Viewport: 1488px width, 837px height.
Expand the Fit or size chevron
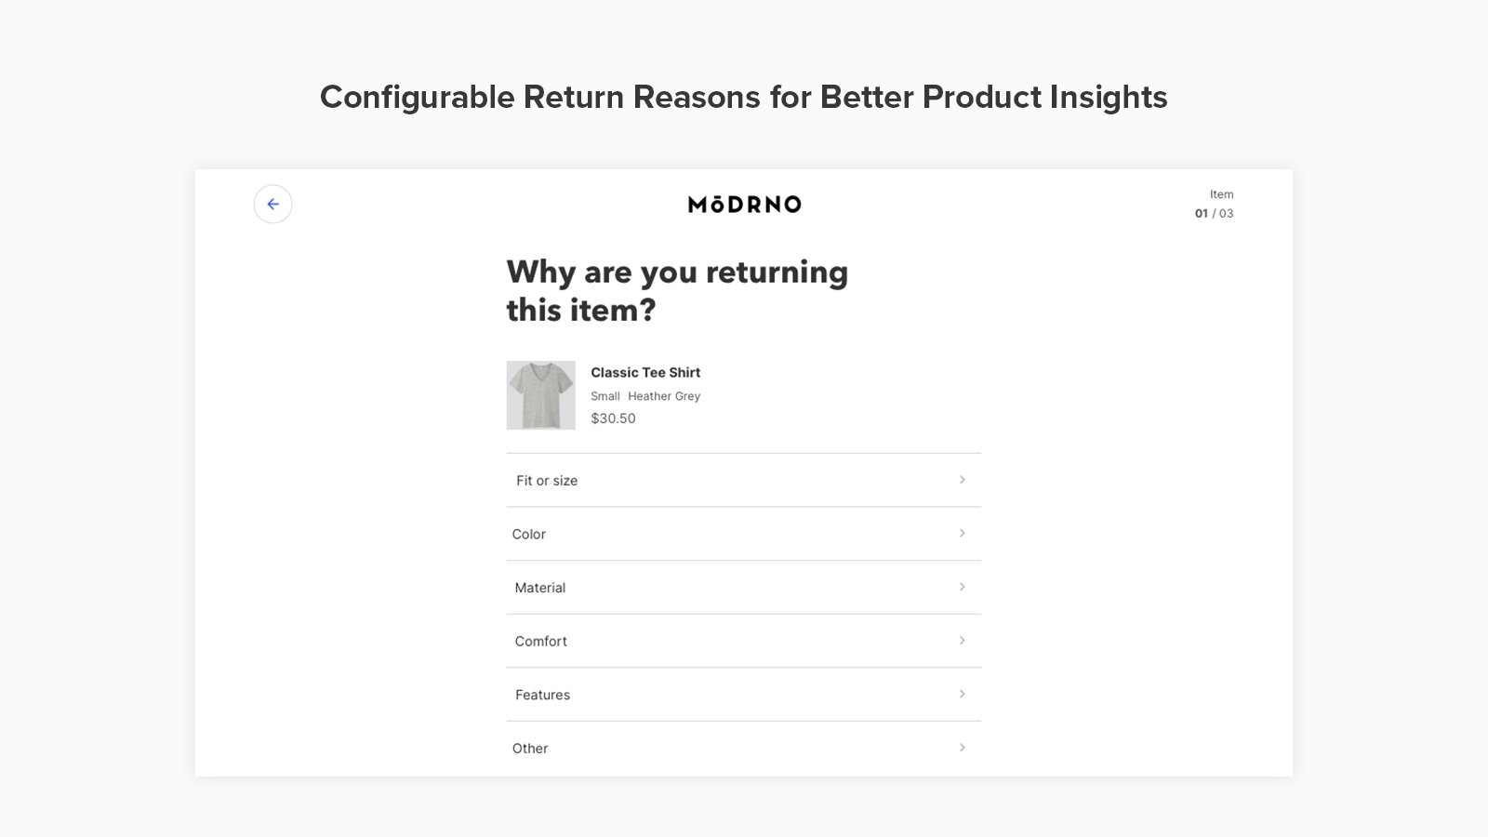(x=962, y=480)
